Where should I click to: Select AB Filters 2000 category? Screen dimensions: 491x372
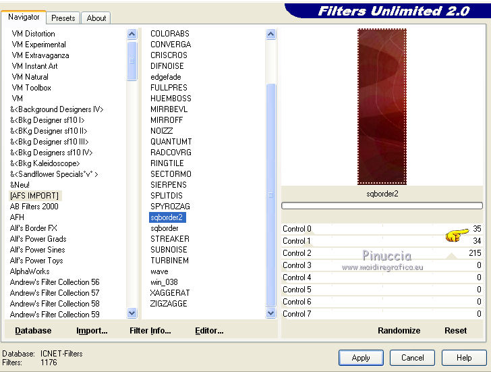34,207
